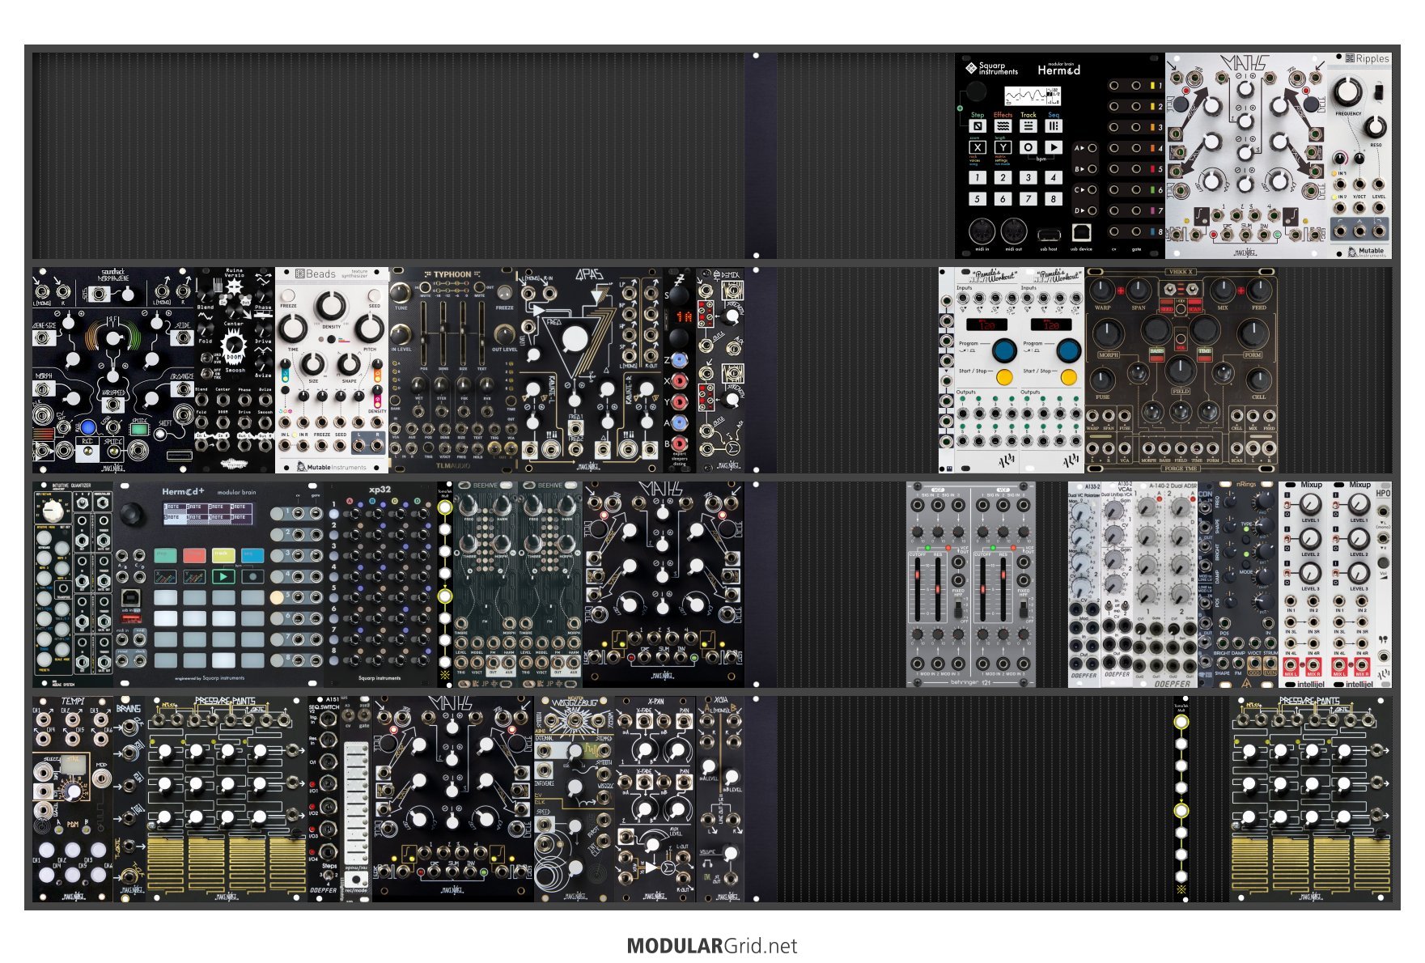Screen dimensions: 1425x963
Task: Flip the left toggle switch on VHIKK X
Action: [x=1168, y=290]
